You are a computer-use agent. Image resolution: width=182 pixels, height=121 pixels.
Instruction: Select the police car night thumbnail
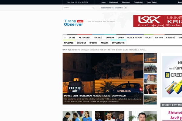click(x=150, y=58)
